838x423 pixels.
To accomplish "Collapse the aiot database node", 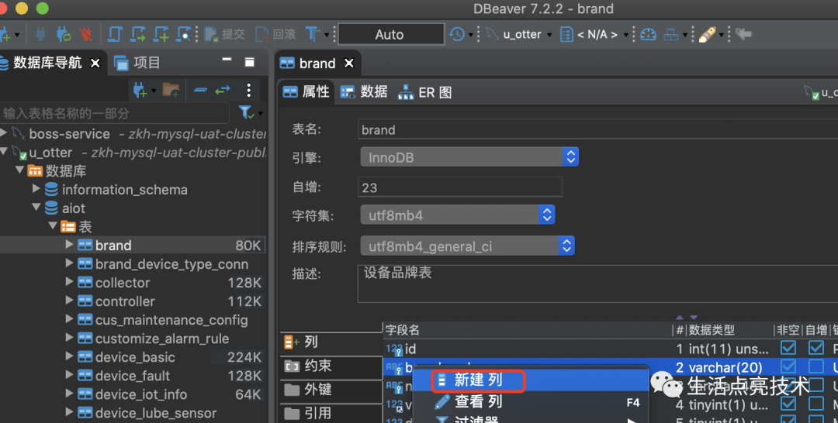I will 36,208.
